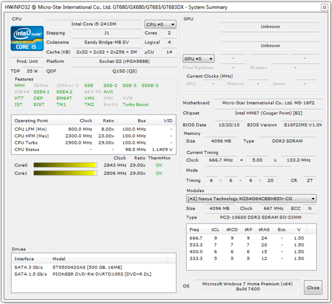
Task: Click the Core1 ThermMon OK status
Action: click(x=159, y=173)
